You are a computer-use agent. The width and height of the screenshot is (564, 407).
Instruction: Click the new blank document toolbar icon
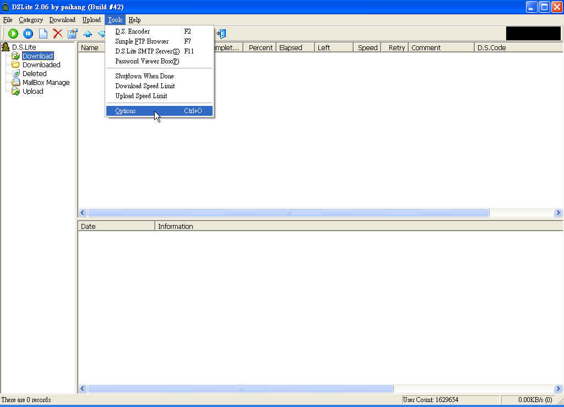pos(43,34)
